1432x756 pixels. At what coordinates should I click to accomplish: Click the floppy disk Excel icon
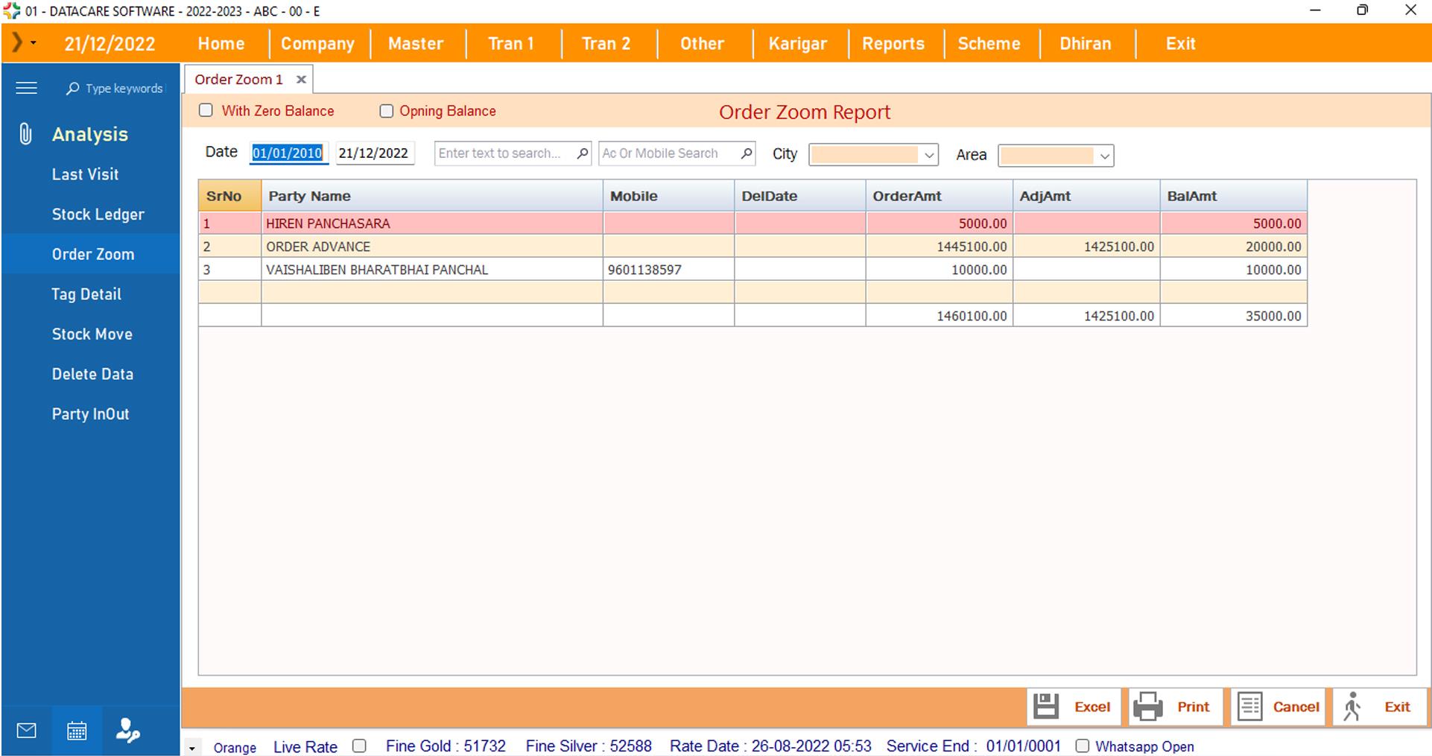1046,706
